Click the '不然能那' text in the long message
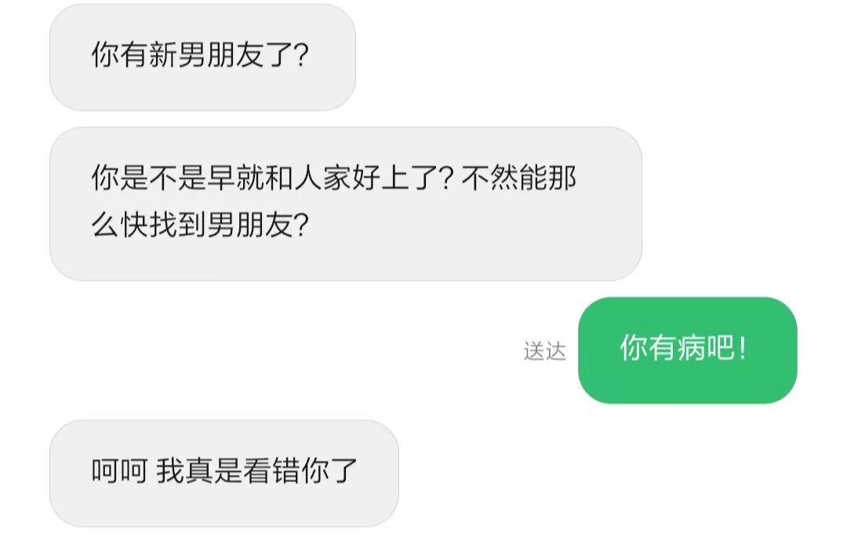This screenshot has width=847, height=536. point(519,178)
